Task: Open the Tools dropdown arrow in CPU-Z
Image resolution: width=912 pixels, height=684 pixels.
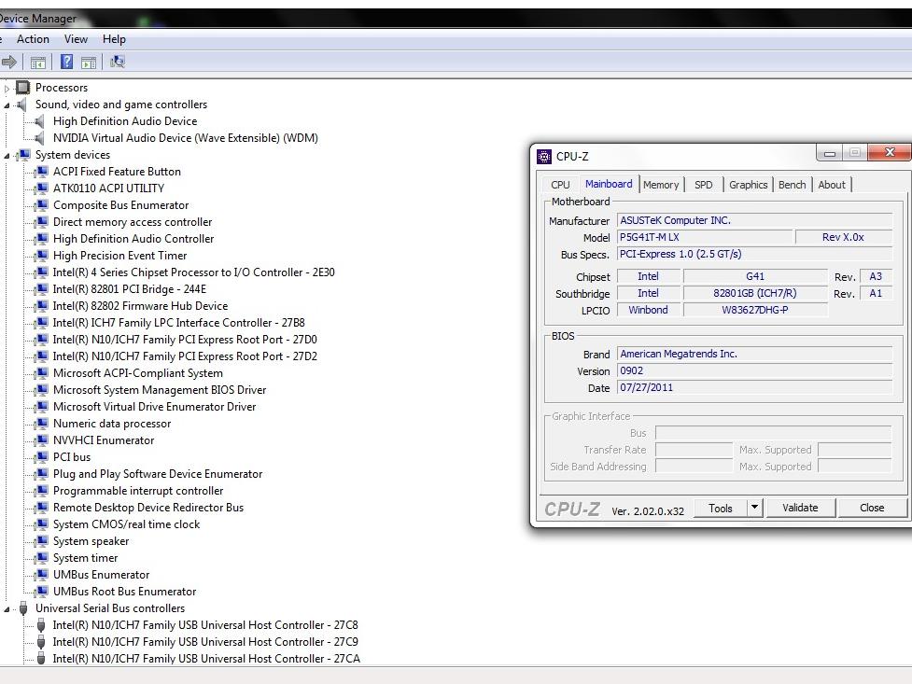Action: (754, 508)
